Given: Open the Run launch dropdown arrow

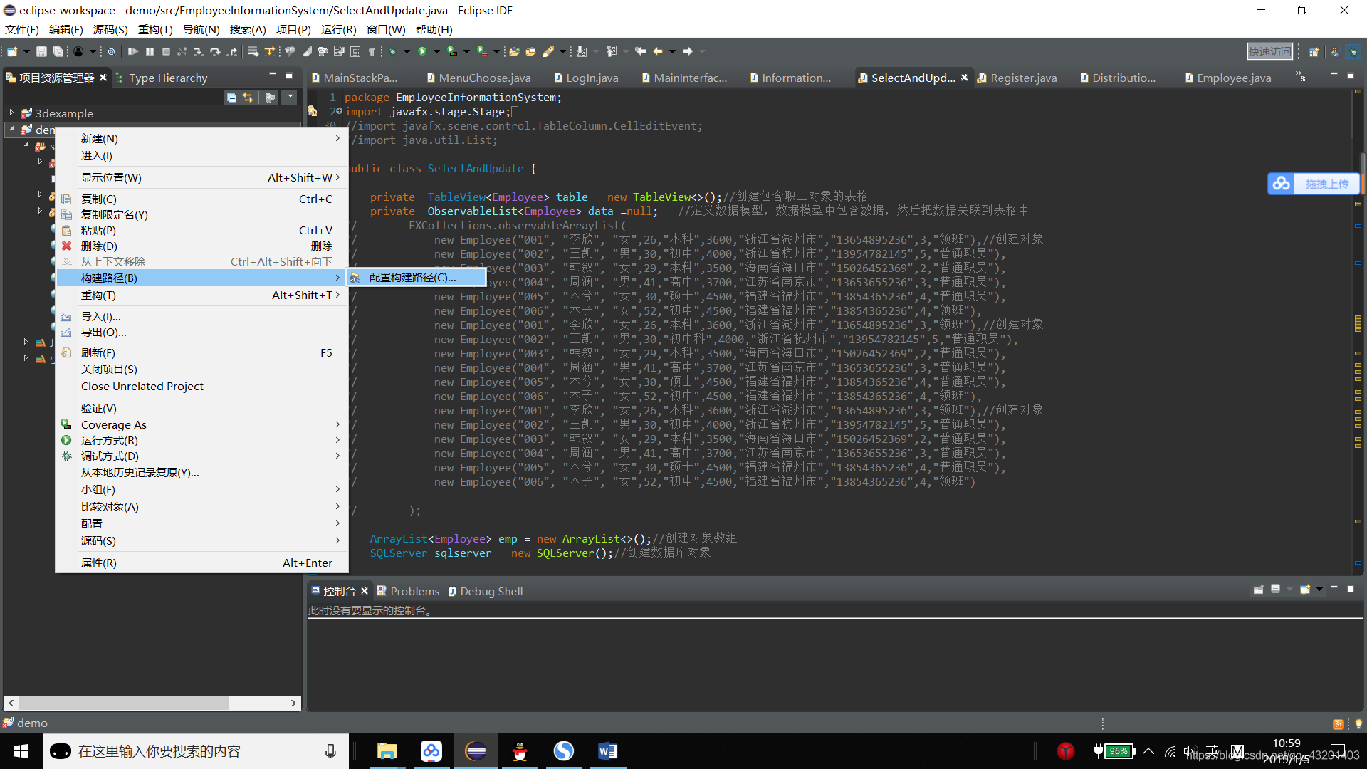Looking at the screenshot, I should [436, 51].
